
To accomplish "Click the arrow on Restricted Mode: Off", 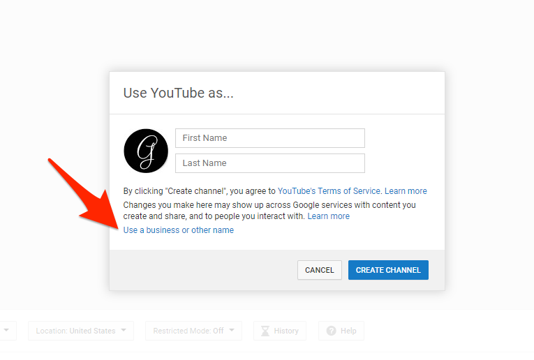I will [x=231, y=331].
